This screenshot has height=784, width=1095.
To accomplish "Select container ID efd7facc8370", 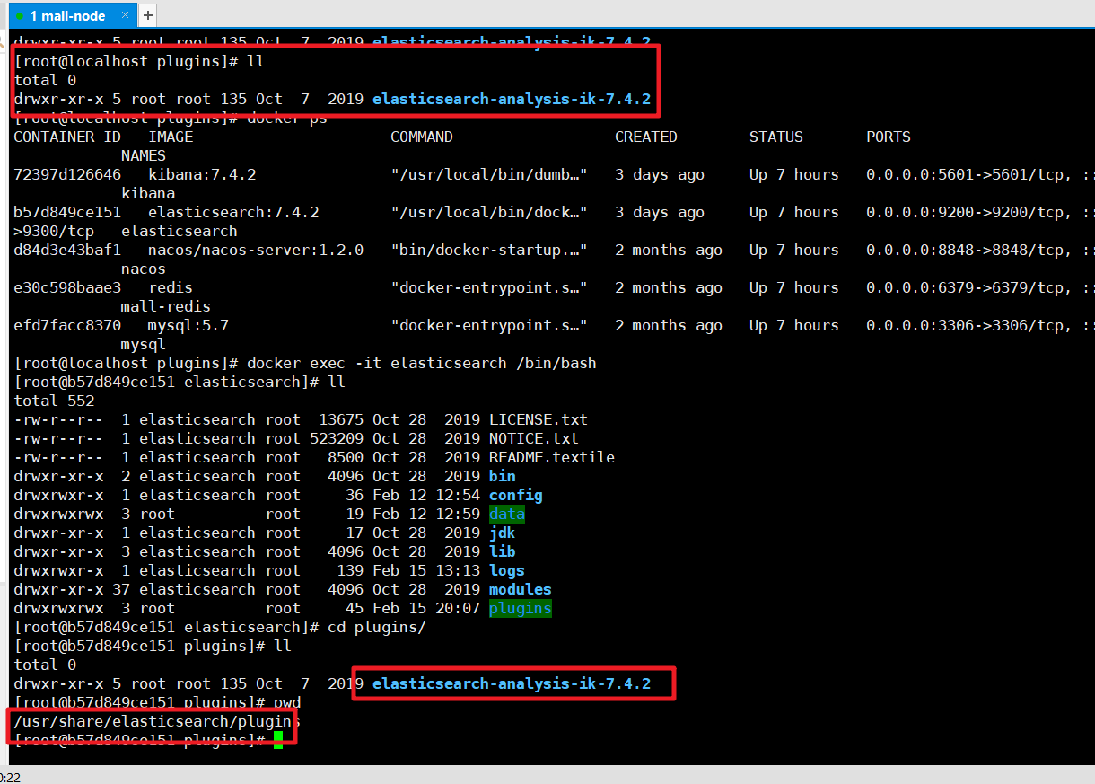I will tap(67, 325).
